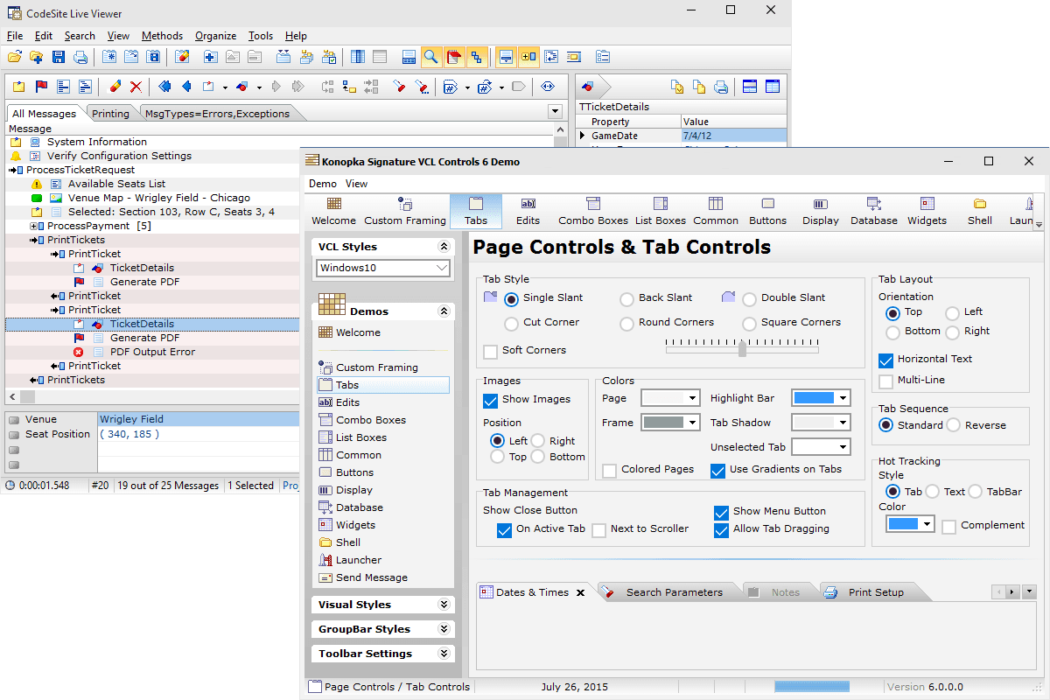Open the Tab Shadow color dropdown

843,423
